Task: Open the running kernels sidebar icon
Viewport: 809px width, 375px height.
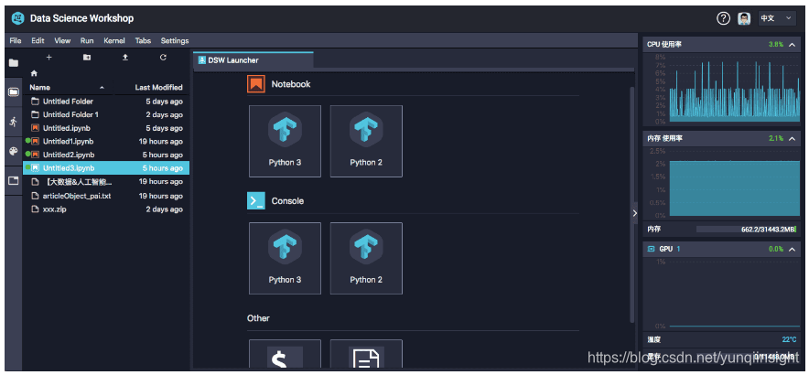Action: (14, 122)
